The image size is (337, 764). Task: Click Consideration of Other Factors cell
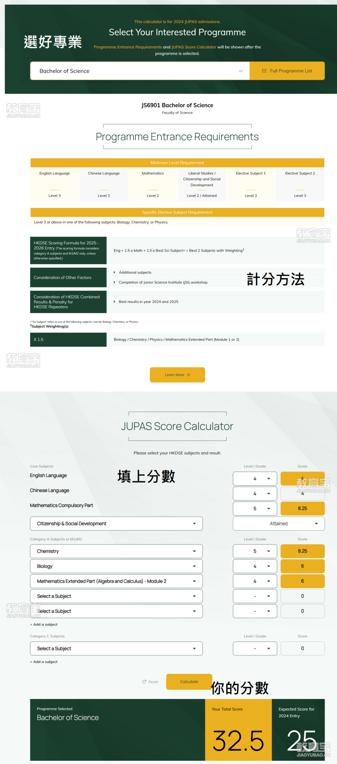68,277
